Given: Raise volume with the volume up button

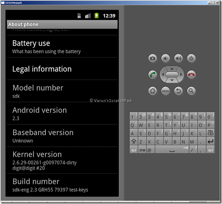Looking at the screenshot, I should [x=179, y=58].
